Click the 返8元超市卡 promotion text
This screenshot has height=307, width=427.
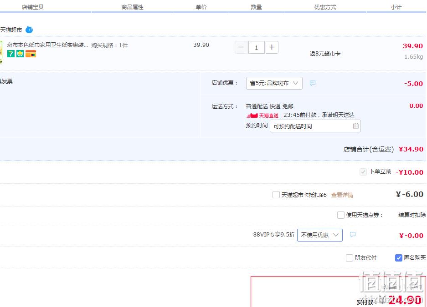click(325, 54)
